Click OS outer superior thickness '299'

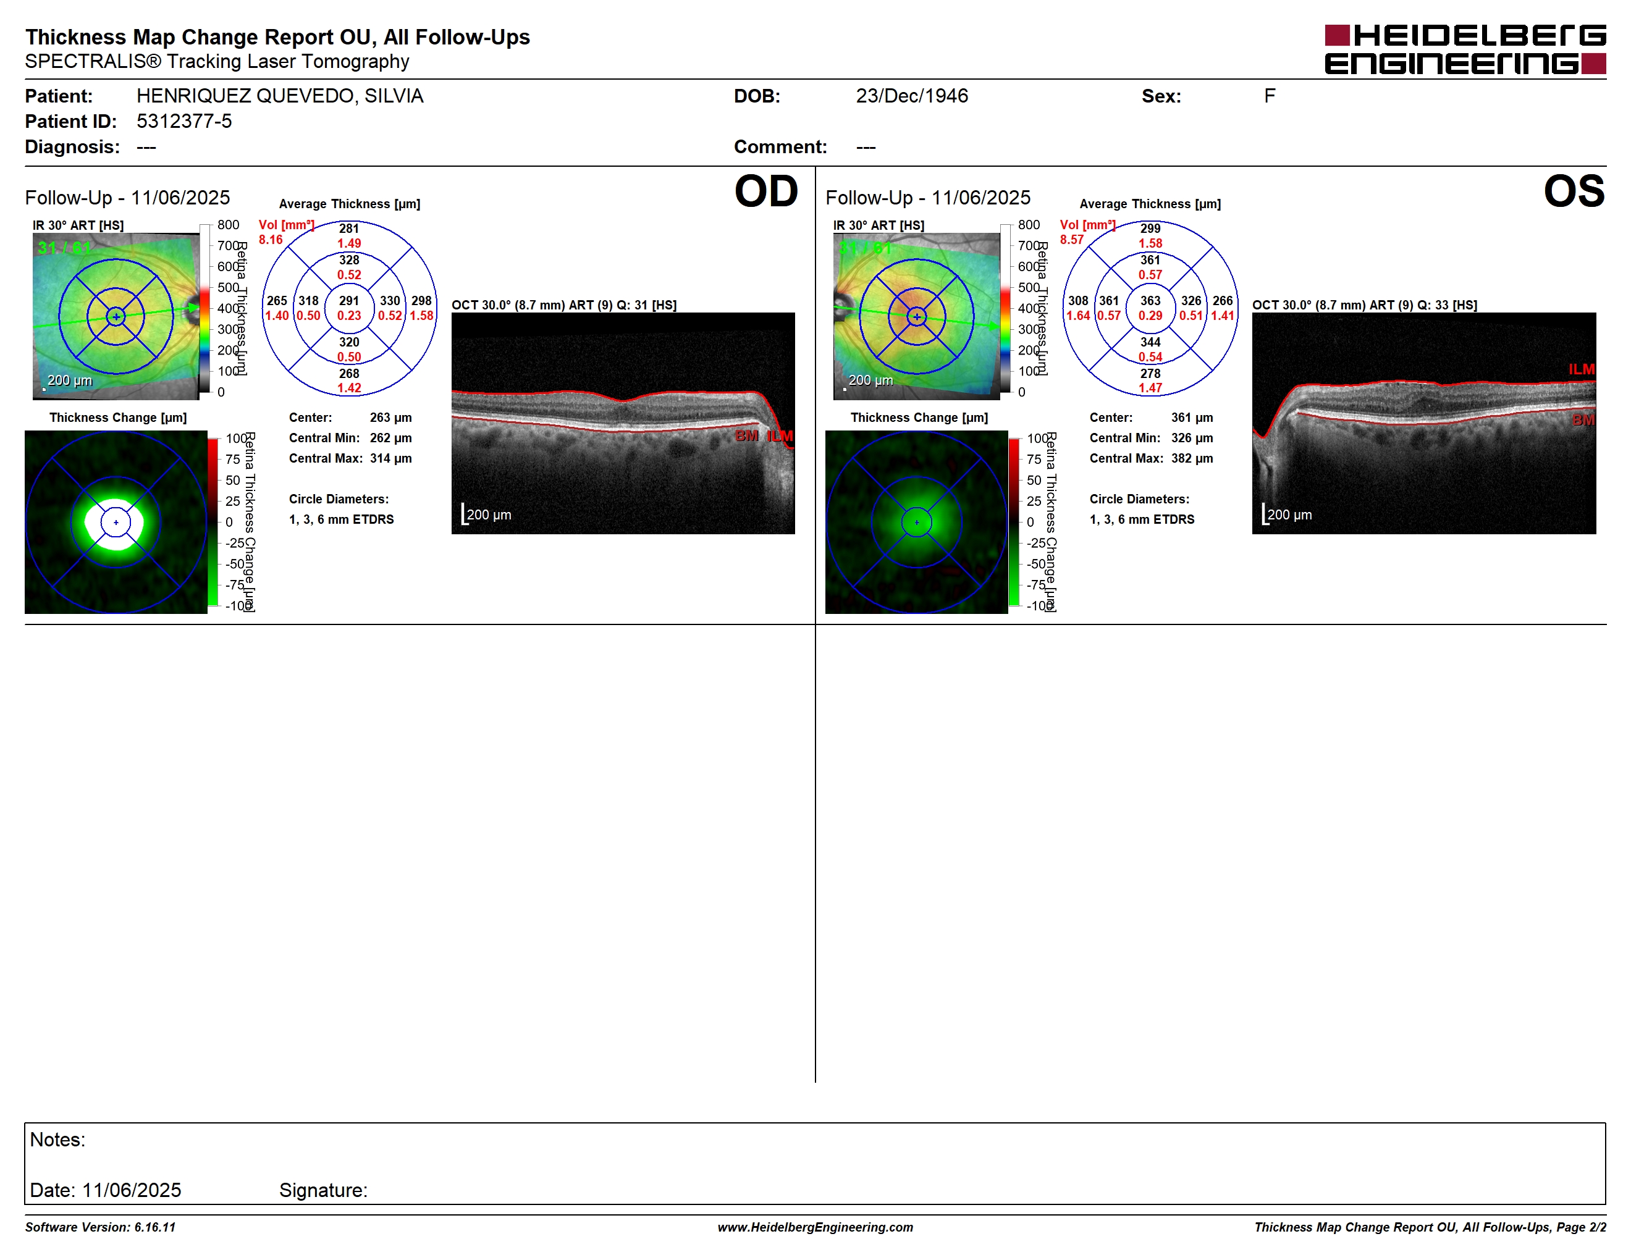[1150, 229]
